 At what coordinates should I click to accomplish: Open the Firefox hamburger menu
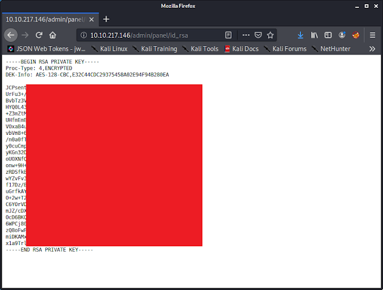[x=372, y=35]
